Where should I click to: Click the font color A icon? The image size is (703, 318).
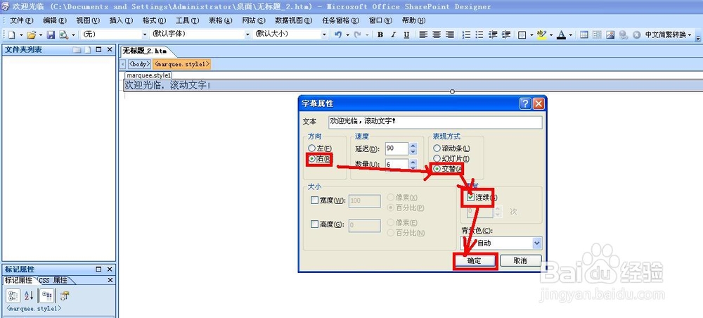tap(561, 34)
